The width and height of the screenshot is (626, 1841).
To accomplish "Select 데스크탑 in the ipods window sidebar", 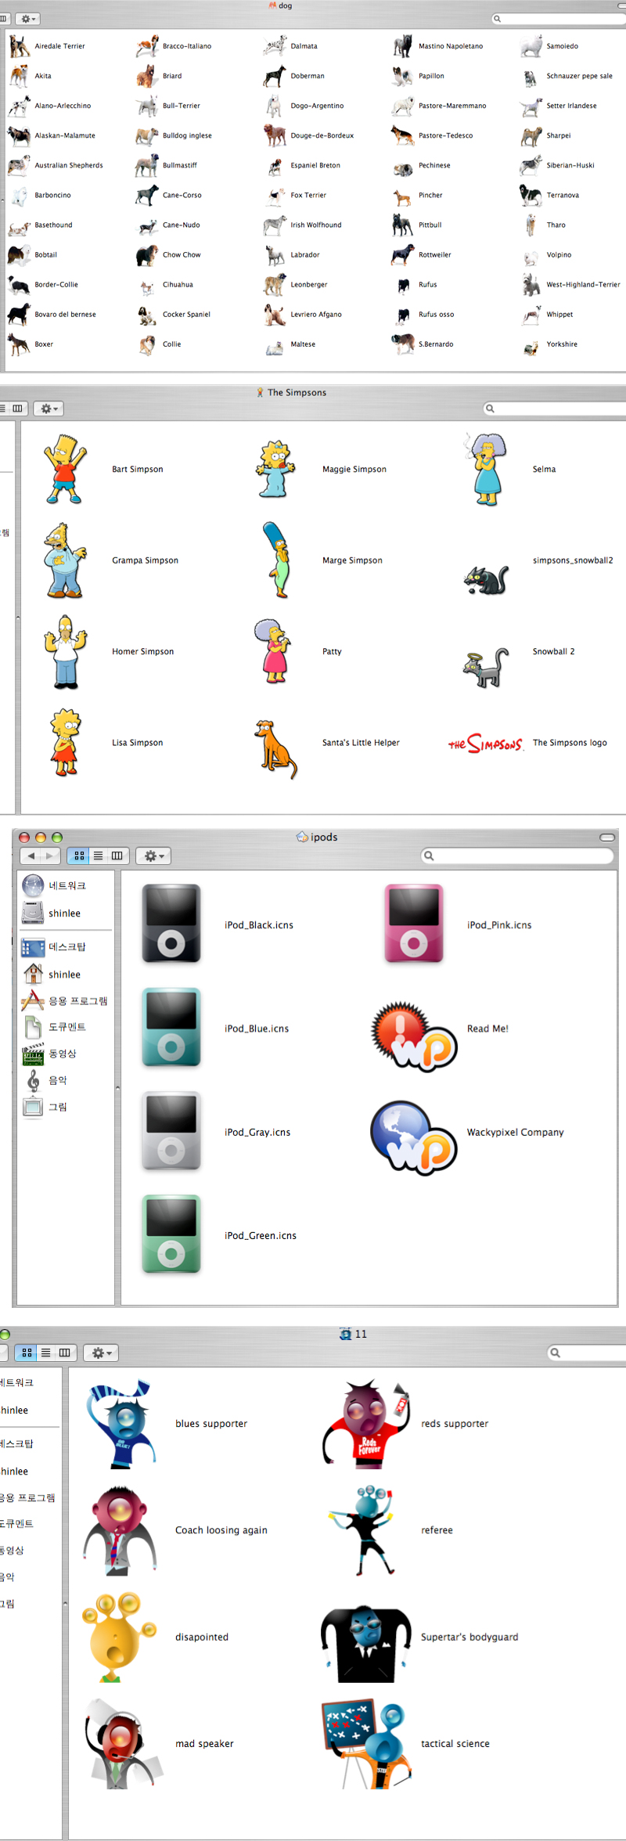I will pos(67,946).
